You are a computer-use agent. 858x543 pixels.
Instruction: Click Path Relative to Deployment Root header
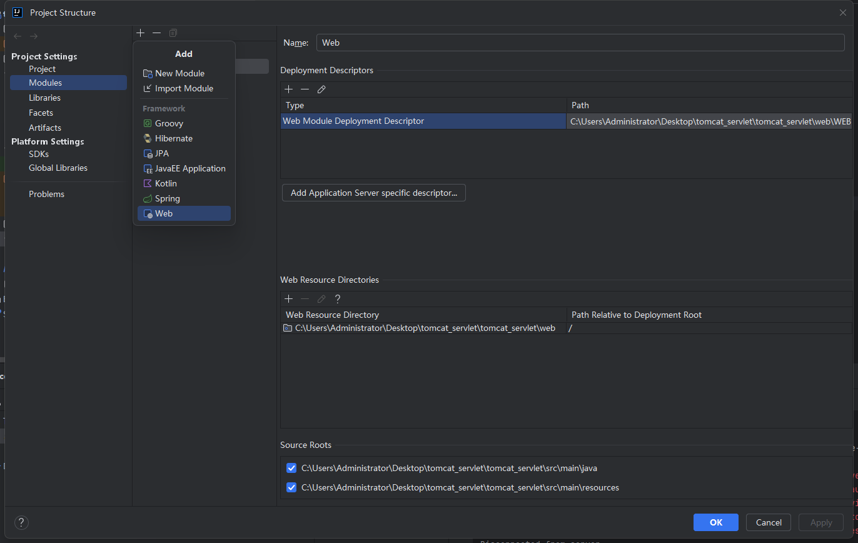pos(709,315)
